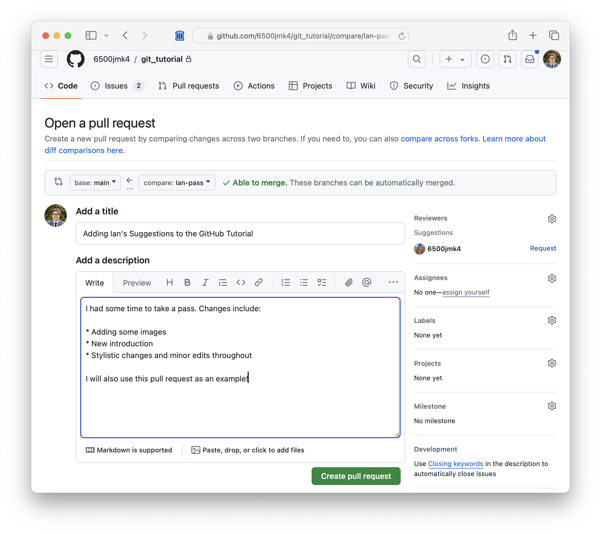Go back in Safari
Image resolution: width=601 pixels, height=534 pixels.
(125, 36)
